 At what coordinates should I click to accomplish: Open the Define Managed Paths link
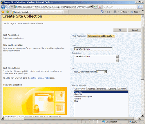pos(40,78)
